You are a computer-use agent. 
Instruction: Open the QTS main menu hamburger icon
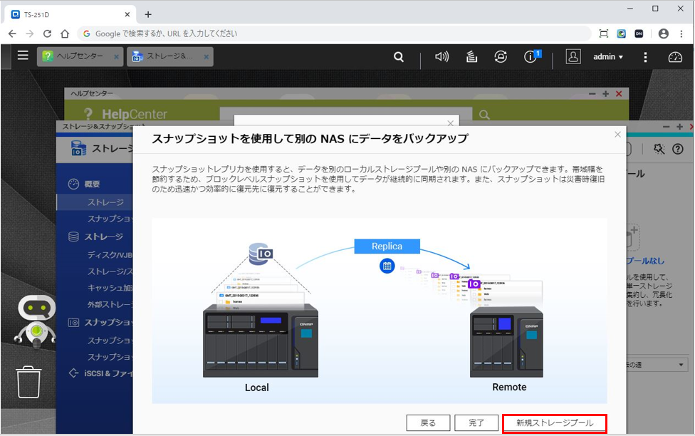pyautogui.click(x=23, y=56)
